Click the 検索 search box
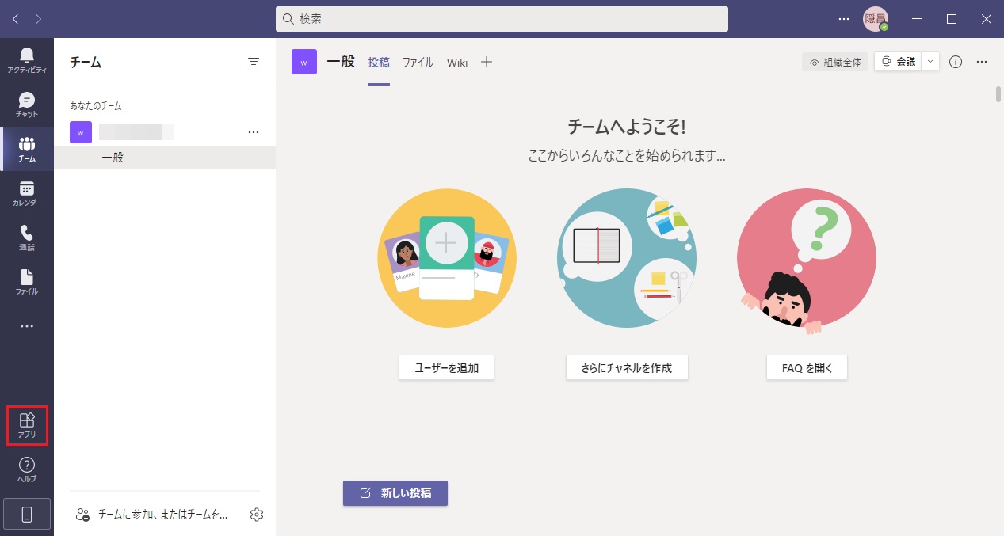1004x536 pixels. (x=502, y=18)
